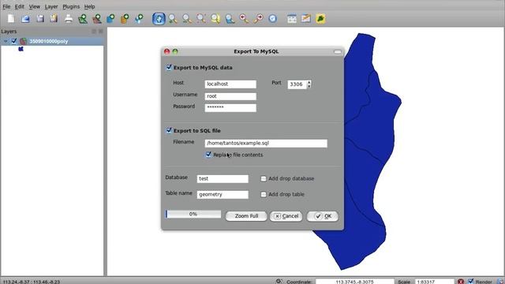Click the blue symbol under 3509010000poly layer
The width and height of the screenshot is (505, 284).
click(21, 49)
